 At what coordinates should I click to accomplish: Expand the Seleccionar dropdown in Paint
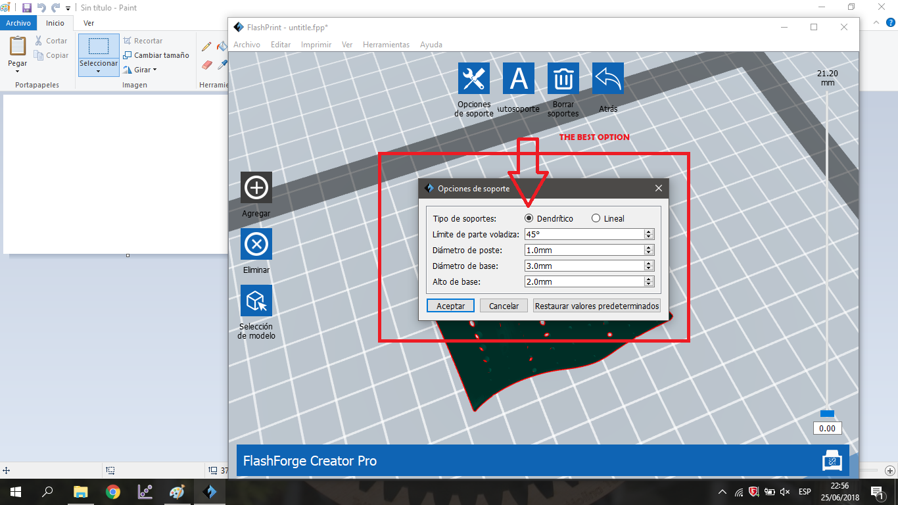click(x=99, y=71)
